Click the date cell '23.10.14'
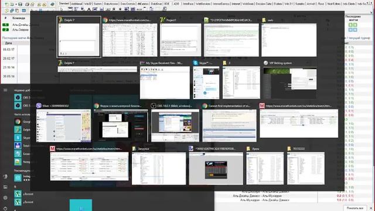The image size is (375, 211). pos(9,67)
